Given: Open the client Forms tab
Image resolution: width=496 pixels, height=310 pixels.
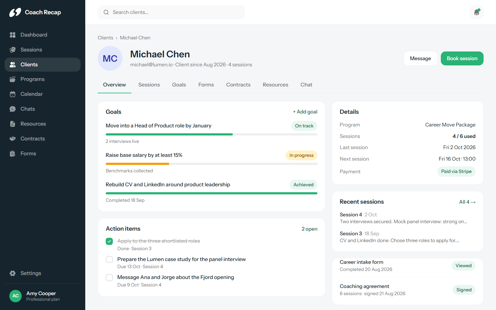Looking at the screenshot, I should (206, 85).
